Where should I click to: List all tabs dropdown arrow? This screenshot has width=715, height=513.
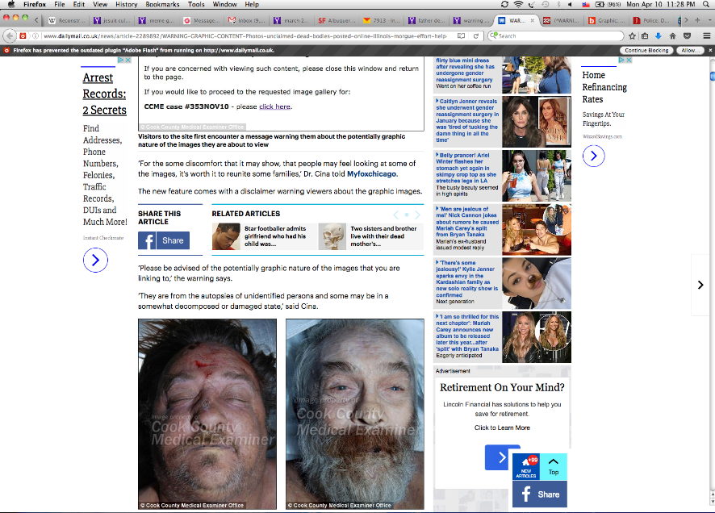[710, 20]
